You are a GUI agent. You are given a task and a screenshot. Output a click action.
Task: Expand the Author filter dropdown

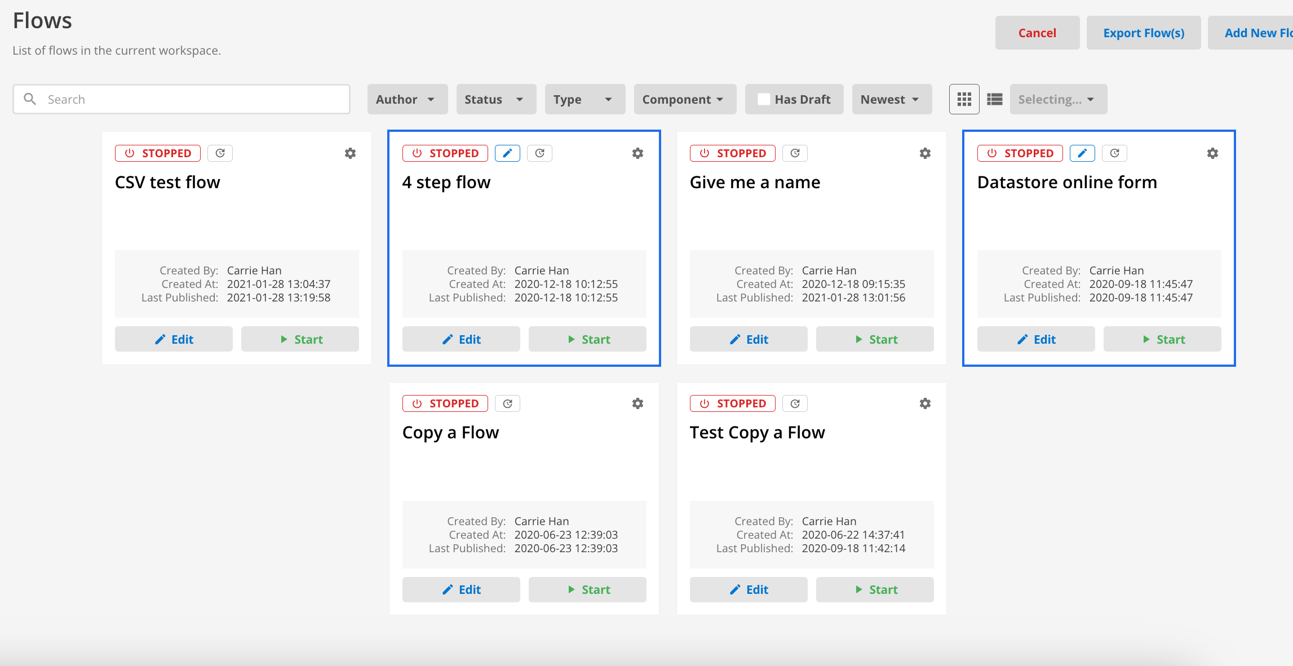(406, 99)
